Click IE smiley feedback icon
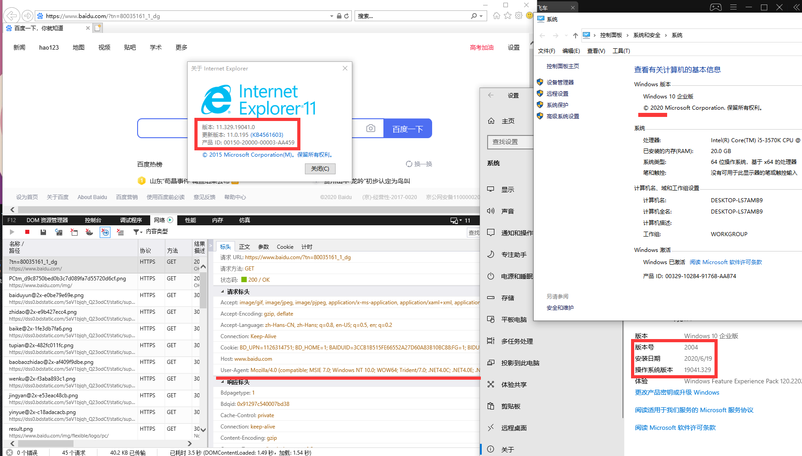Image resolution: width=802 pixels, height=456 pixels. [530, 16]
